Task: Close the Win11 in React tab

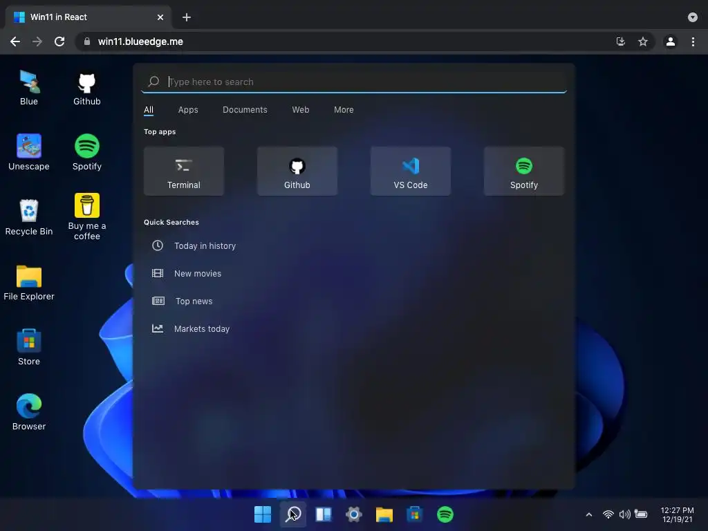Action: tap(160, 17)
